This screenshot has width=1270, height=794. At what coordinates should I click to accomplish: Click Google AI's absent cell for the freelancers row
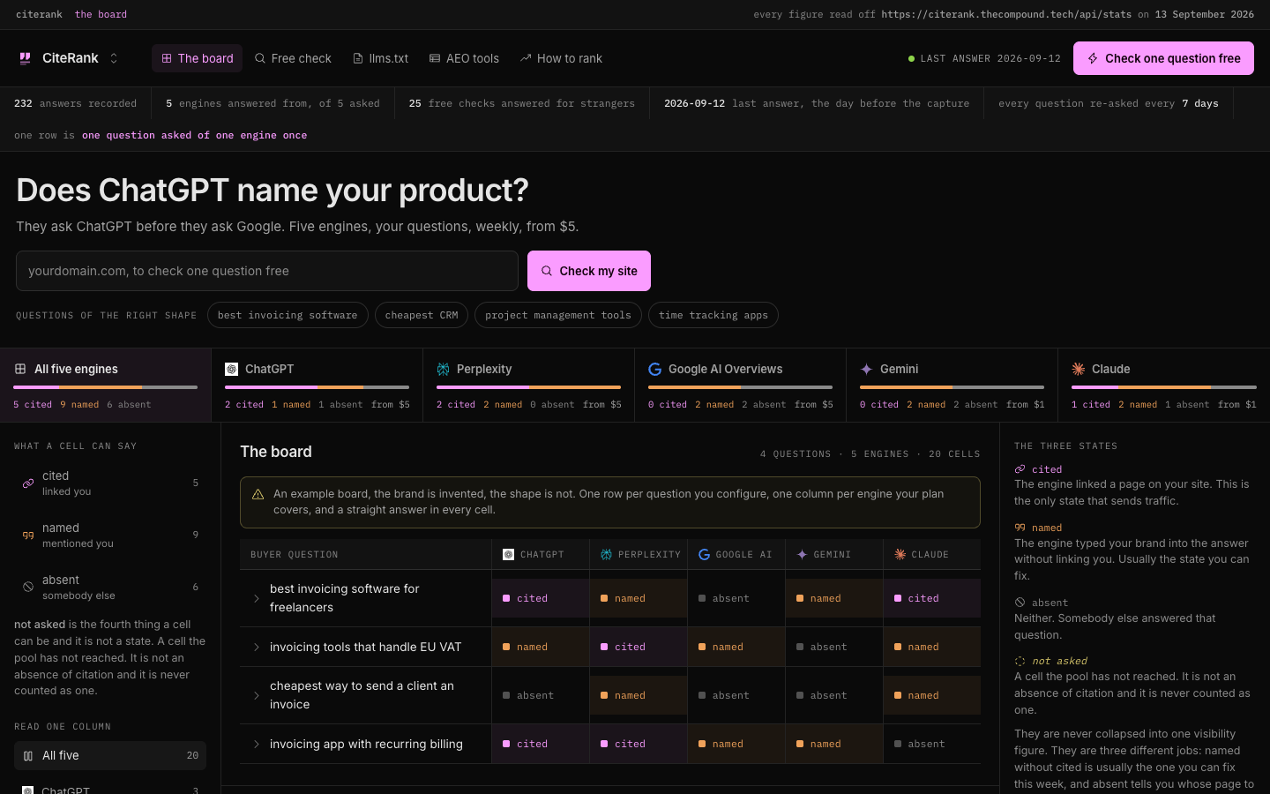[736, 598]
